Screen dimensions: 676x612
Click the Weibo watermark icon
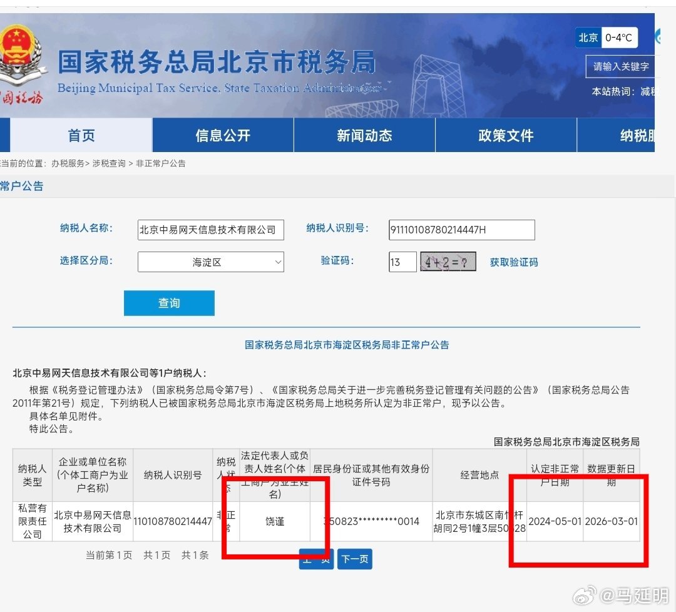(585, 594)
